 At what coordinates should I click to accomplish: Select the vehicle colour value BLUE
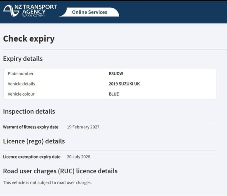(114, 94)
